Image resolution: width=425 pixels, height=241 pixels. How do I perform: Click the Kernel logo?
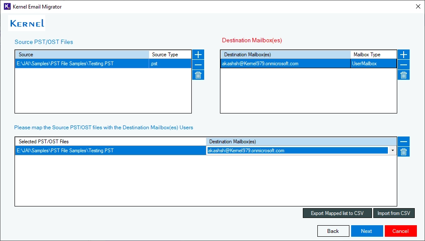(x=27, y=23)
